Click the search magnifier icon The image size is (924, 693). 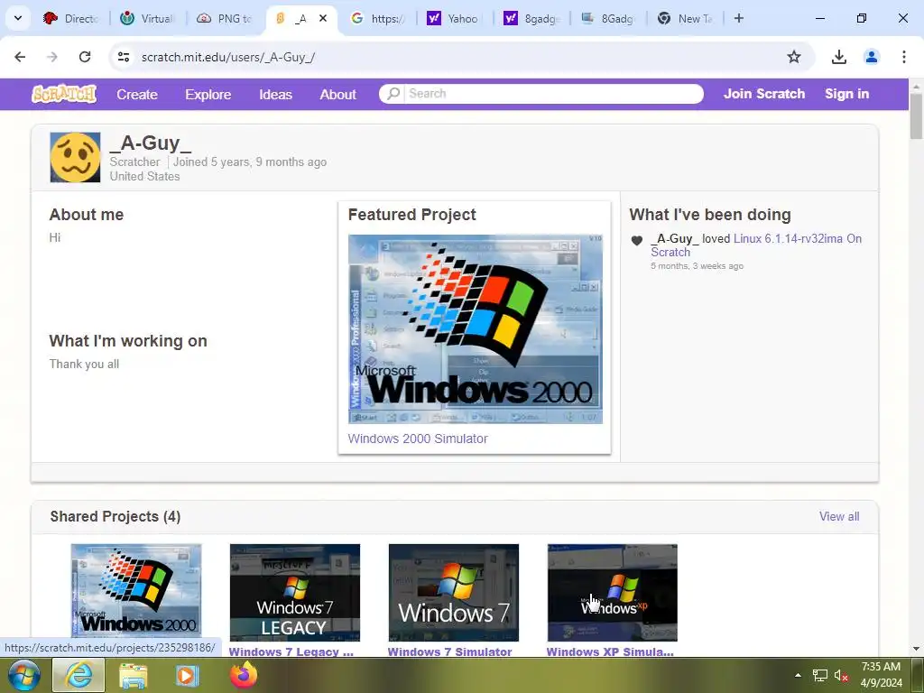pos(393,94)
